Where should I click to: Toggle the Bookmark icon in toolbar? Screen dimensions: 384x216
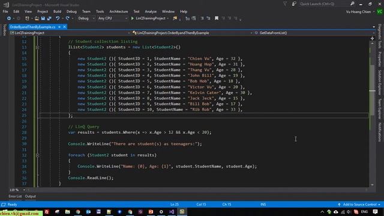(217, 19)
